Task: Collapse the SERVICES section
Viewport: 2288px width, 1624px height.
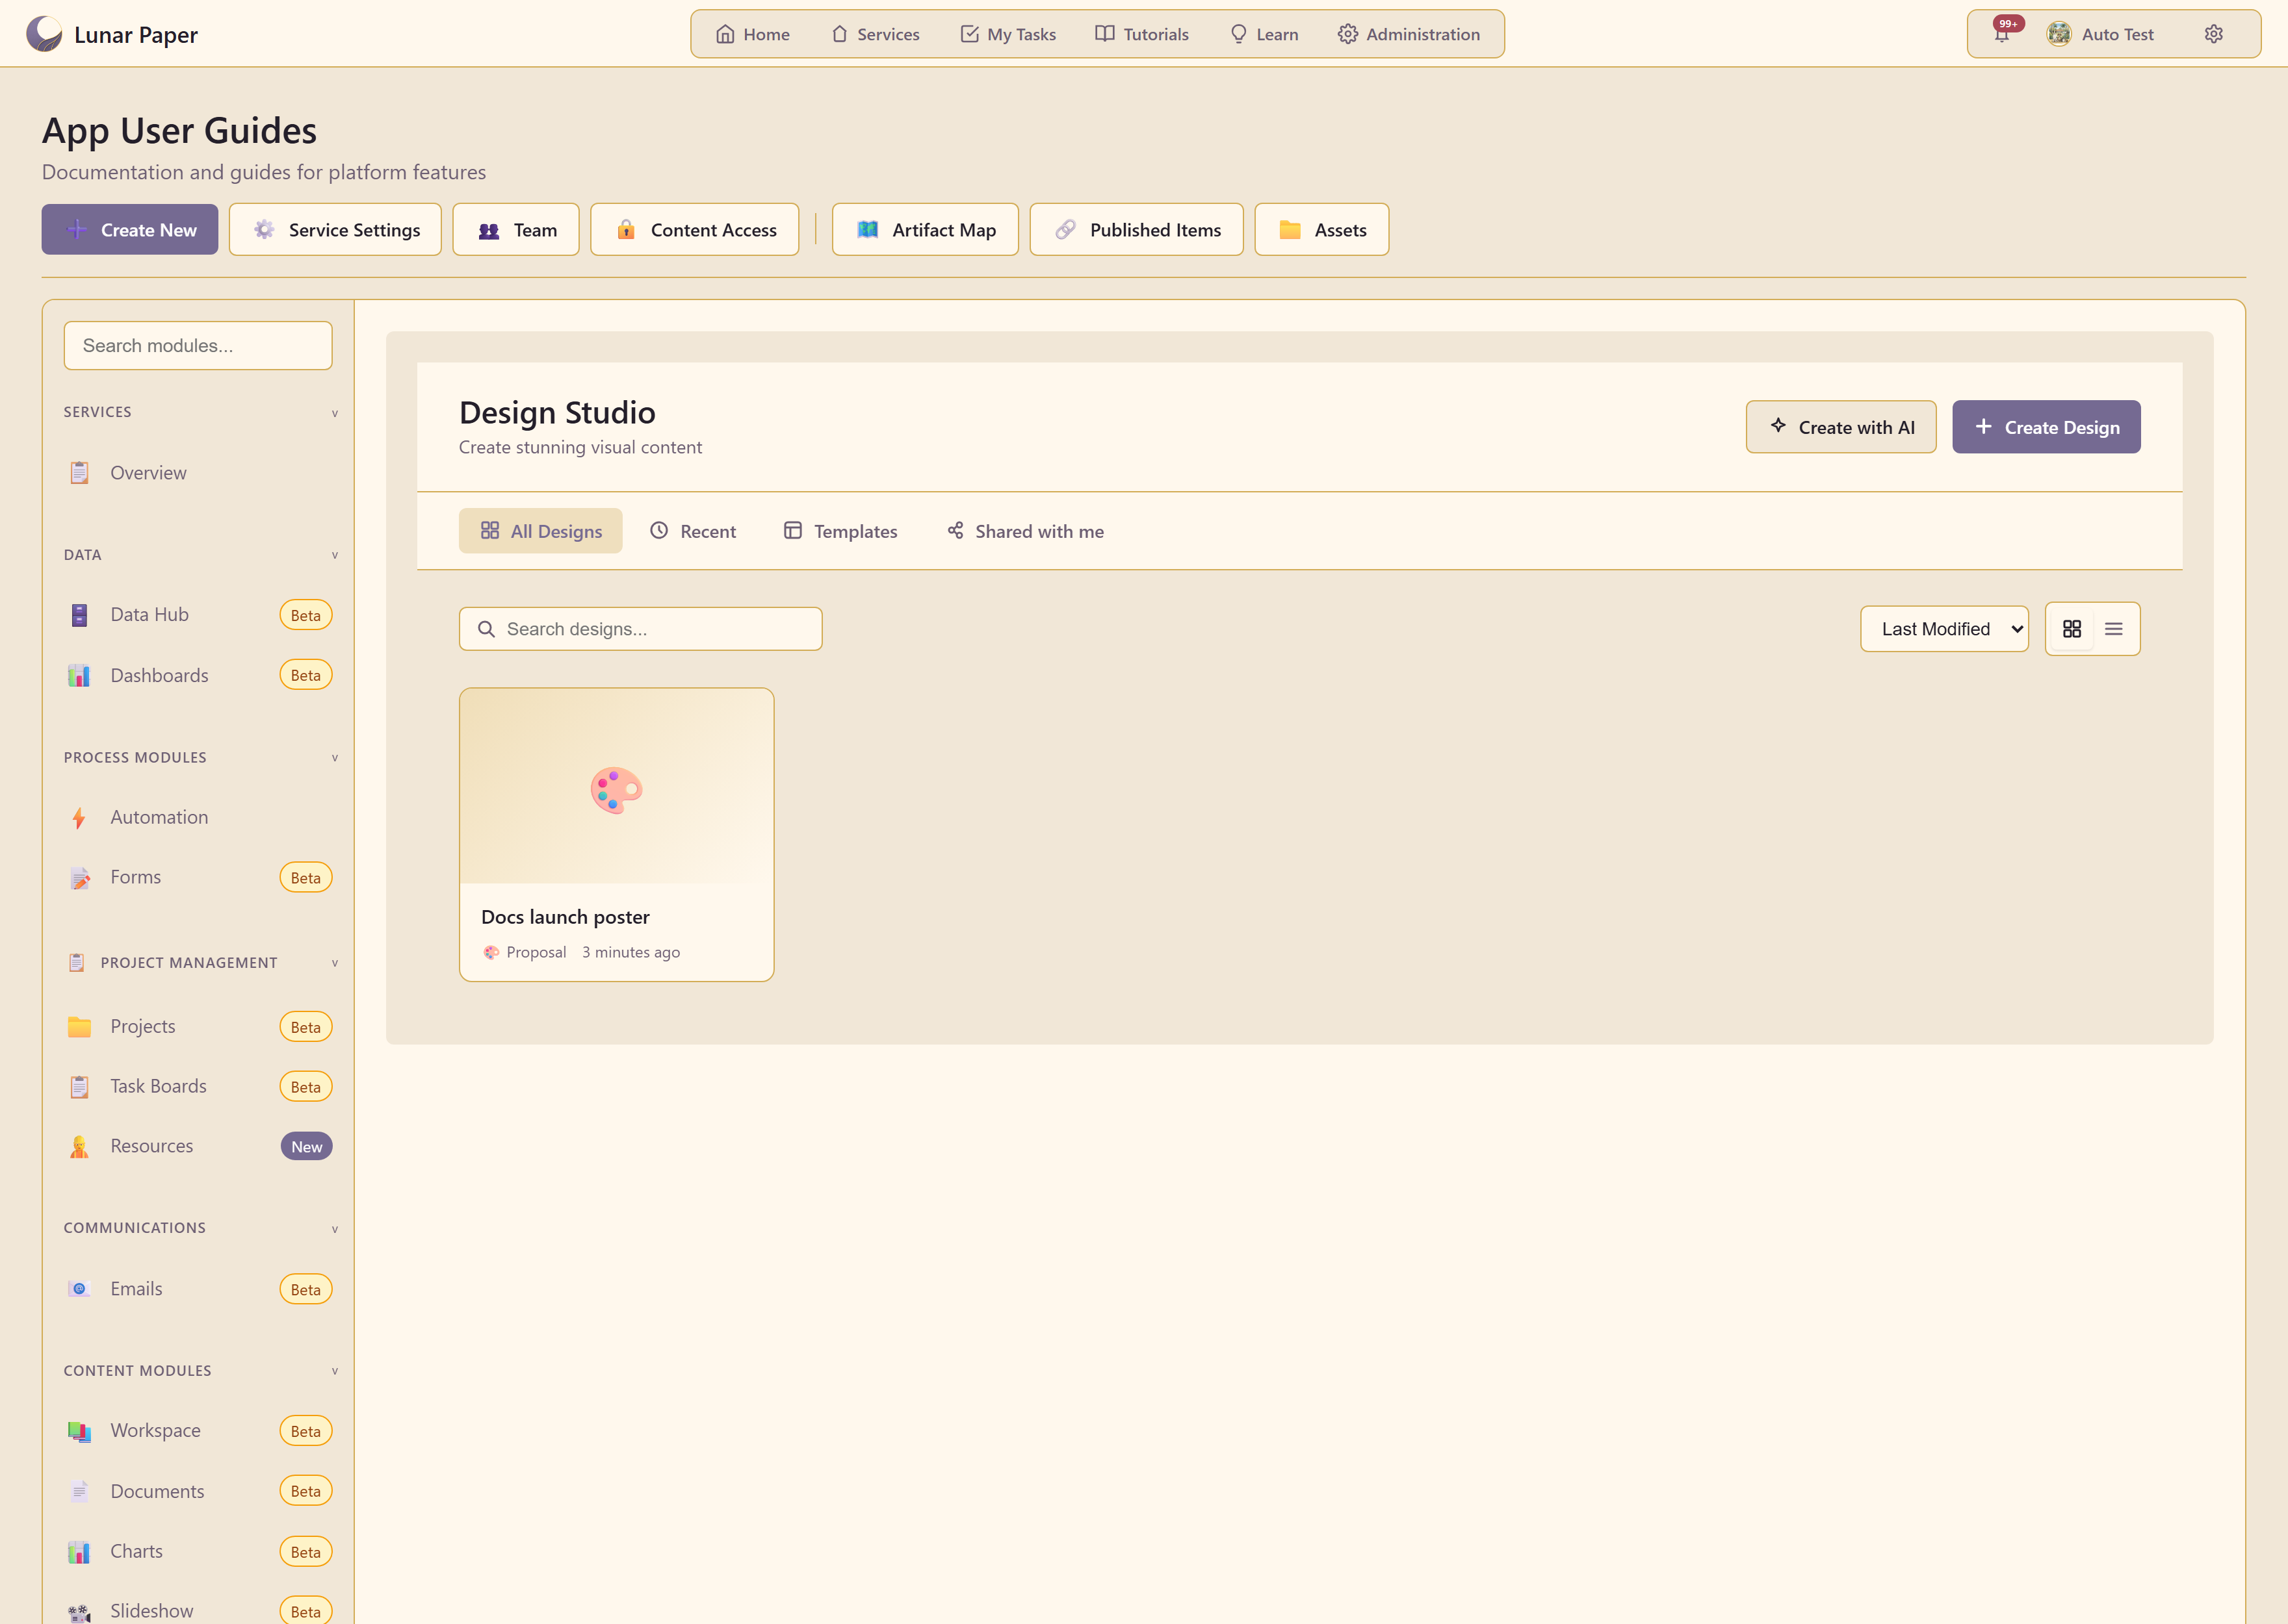Action: pos(334,413)
